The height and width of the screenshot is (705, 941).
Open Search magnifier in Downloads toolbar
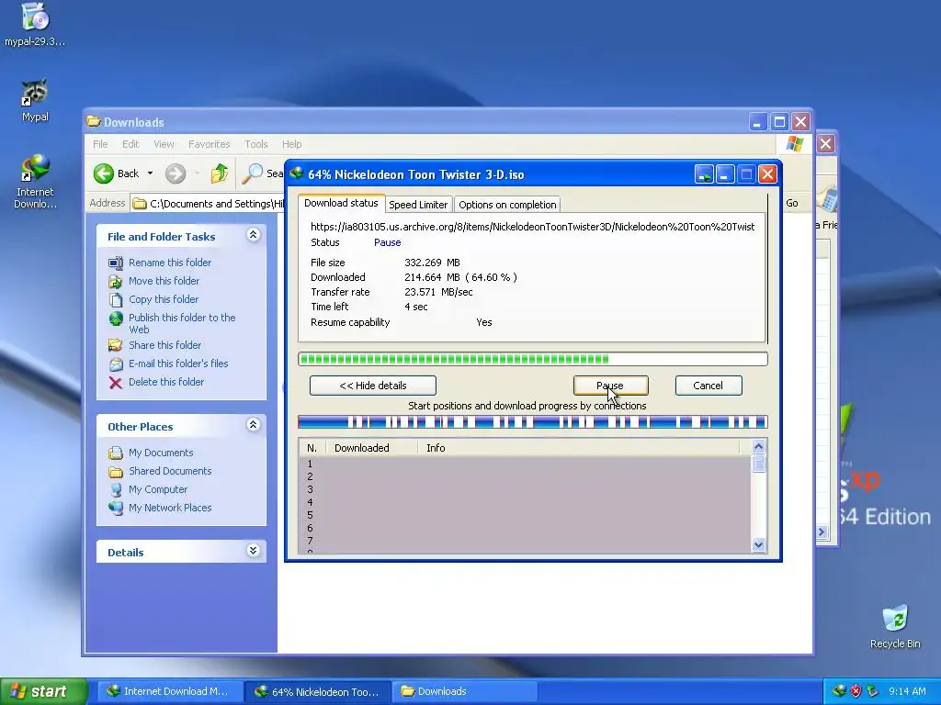point(252,173)
